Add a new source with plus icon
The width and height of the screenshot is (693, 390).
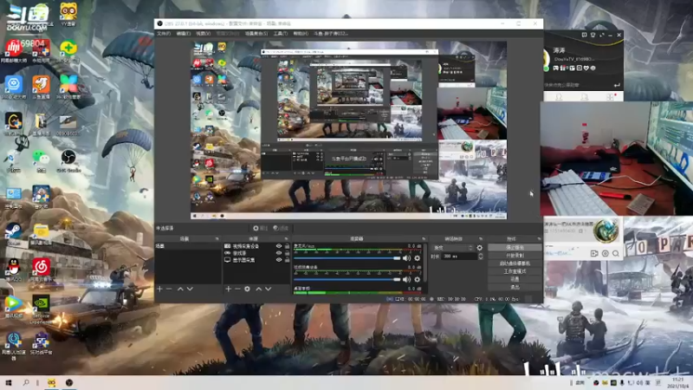pyautogui.click(x=228, y=289)
